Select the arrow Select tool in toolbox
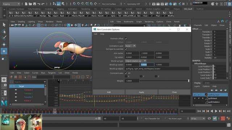Screen dimensions: 232x130 (4, 25)
